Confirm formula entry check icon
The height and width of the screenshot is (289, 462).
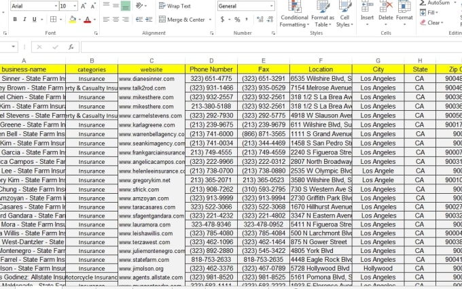coord(56,47)
